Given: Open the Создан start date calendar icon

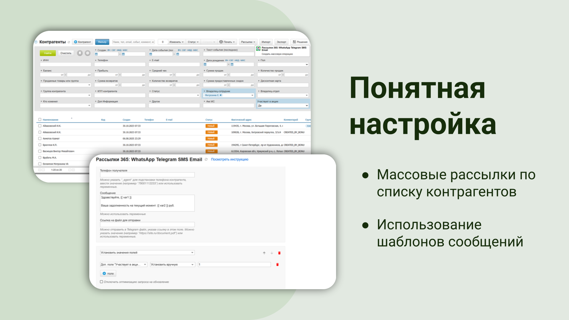Looking at the screenshot, I should [96, 54].
